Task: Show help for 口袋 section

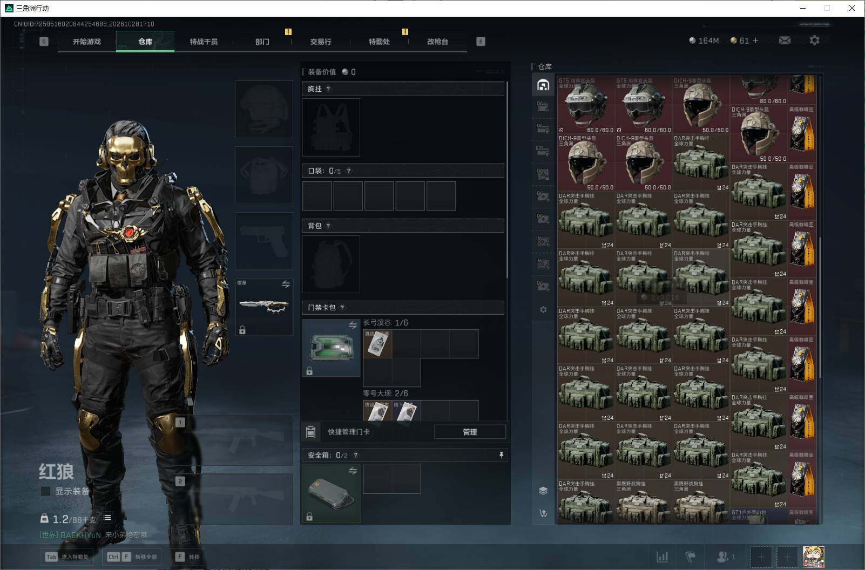Action: click(x=349, y=171)
